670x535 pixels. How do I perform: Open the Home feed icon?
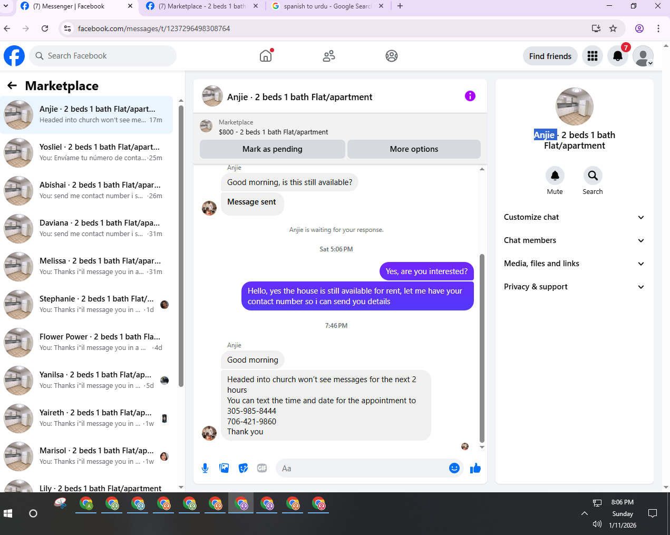[266, 56]
